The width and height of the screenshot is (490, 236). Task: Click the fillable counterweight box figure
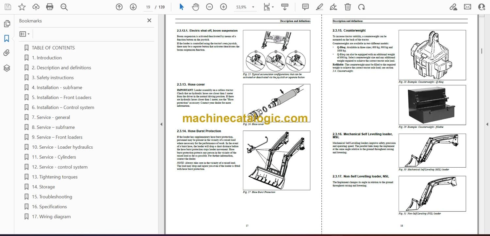(432, 105)
